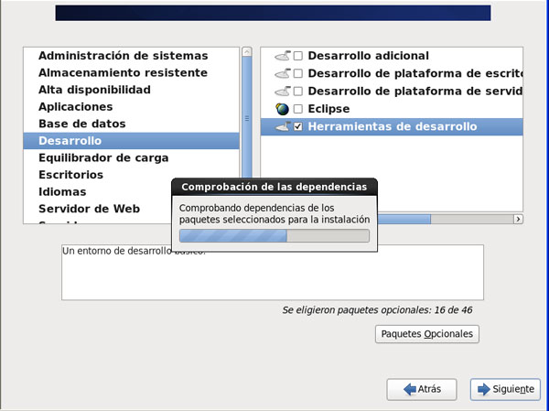The width and height of the screenshot is (549, 411).
Task: Enable the Desarrollo adicional checkbox
Action: pyautogui.click(x=298, y=56)
